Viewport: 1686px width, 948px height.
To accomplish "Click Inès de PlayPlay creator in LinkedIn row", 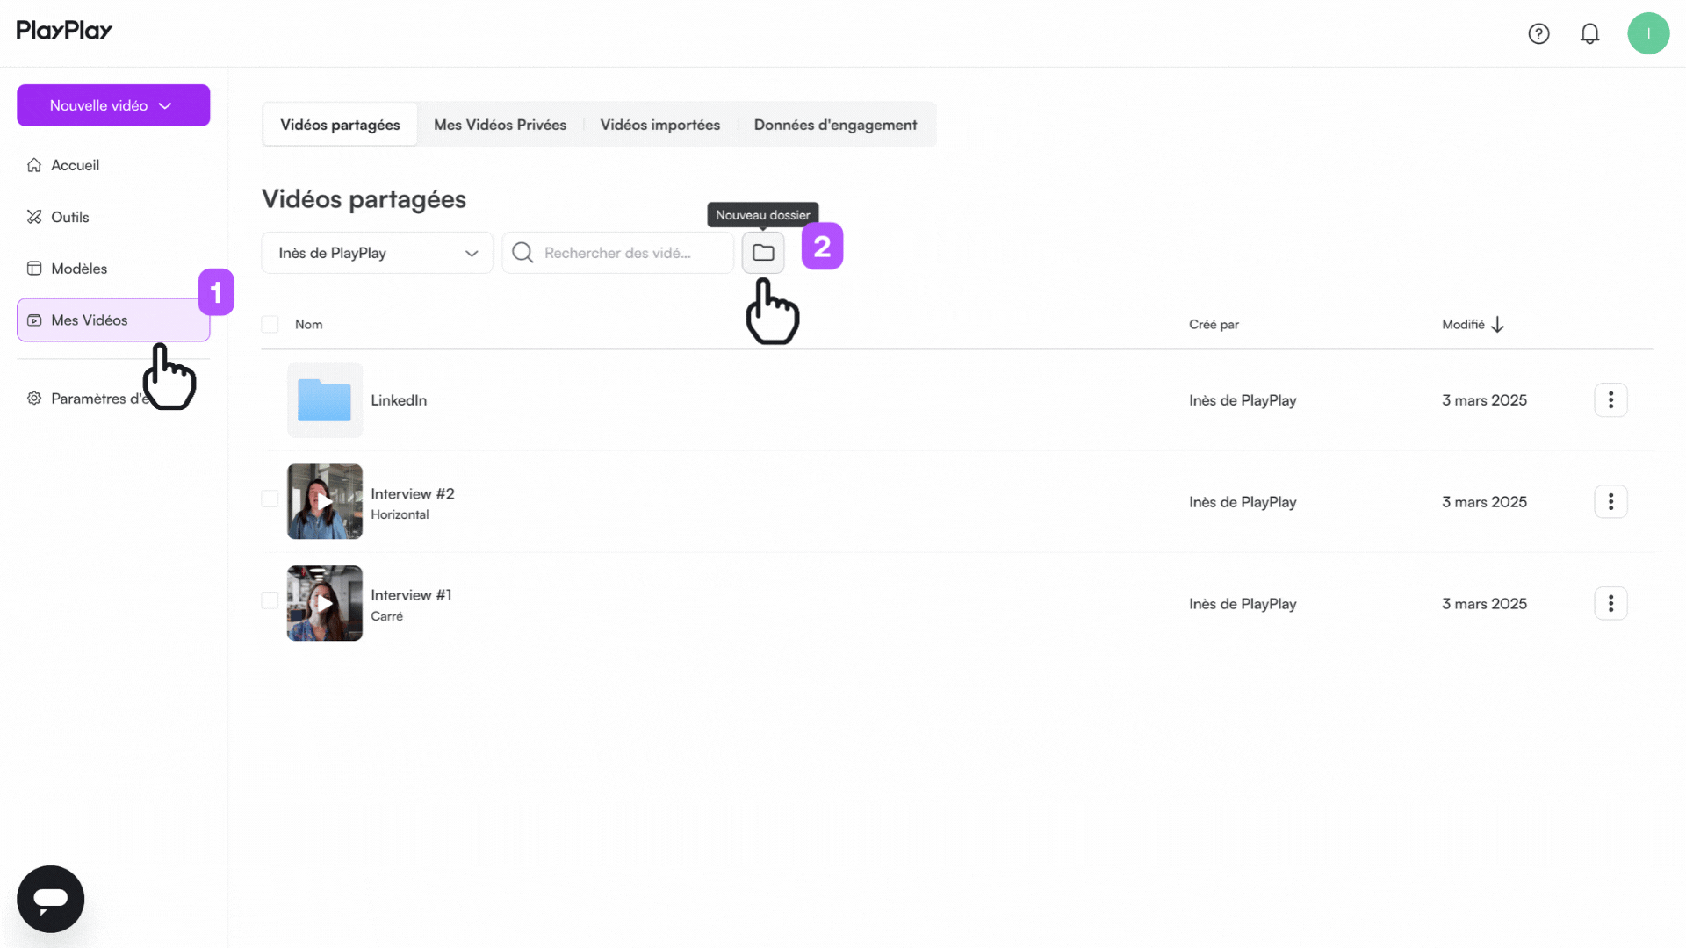I will [x=1243, y=400].
